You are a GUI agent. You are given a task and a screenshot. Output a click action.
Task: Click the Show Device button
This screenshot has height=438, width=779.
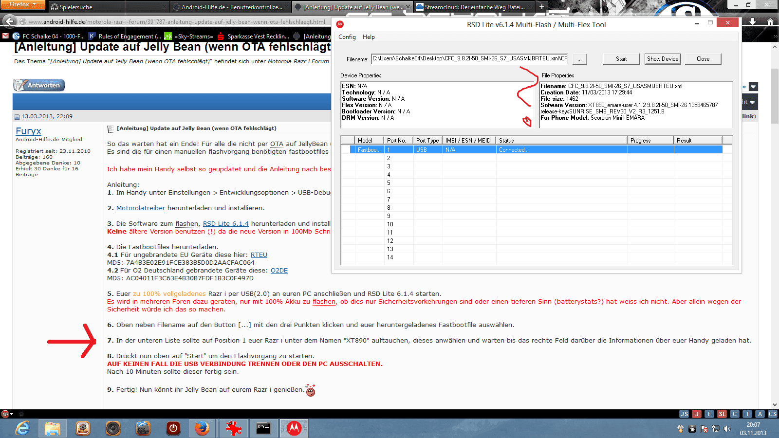663,59
